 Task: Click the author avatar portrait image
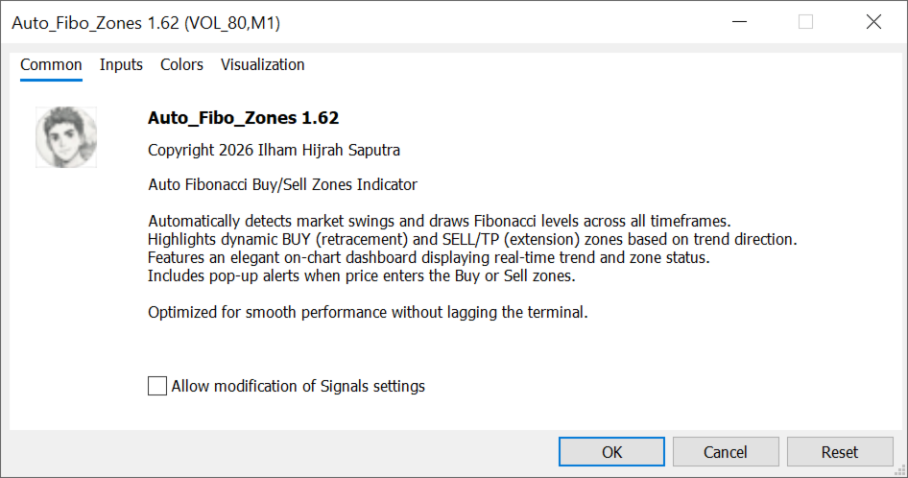tap(66, 137)
